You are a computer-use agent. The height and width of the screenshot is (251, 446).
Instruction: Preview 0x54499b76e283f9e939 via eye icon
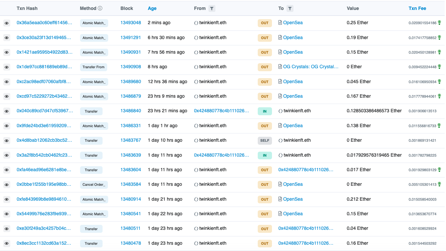point(7,214)
